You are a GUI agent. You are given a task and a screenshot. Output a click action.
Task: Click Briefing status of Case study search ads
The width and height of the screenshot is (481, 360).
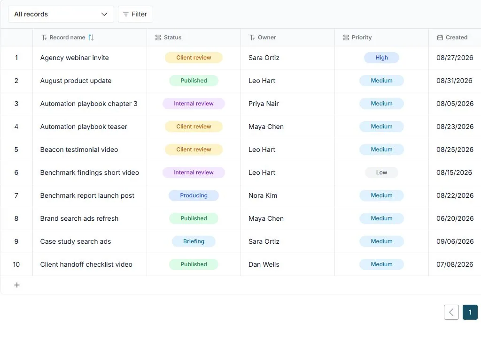(194, 241)
